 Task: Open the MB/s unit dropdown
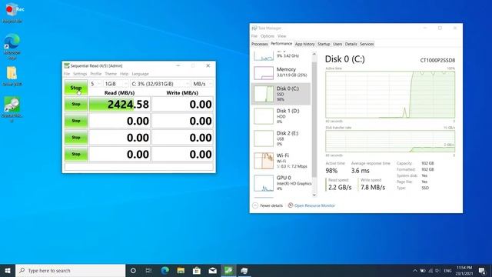202,84
